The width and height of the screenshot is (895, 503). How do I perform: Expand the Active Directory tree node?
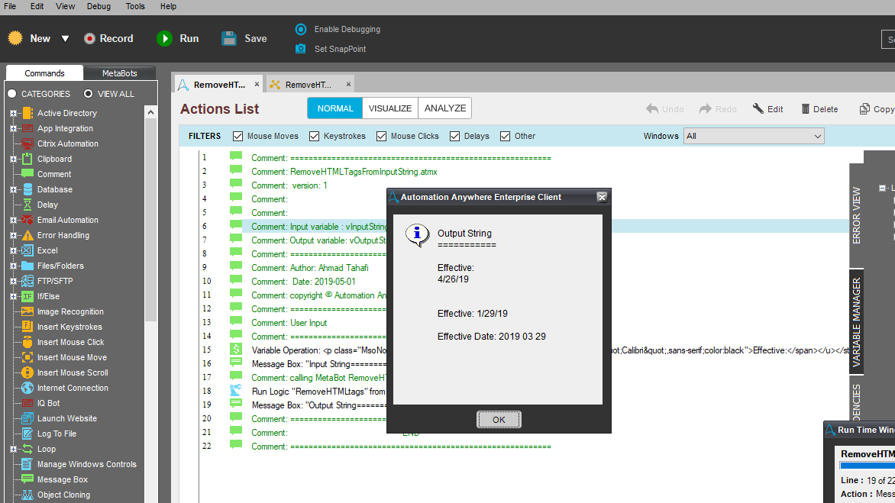(x=13, y=113)
